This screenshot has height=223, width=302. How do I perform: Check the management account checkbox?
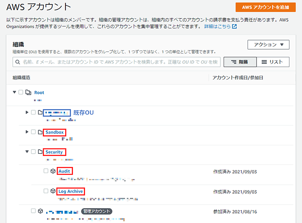tap(33, 211)
